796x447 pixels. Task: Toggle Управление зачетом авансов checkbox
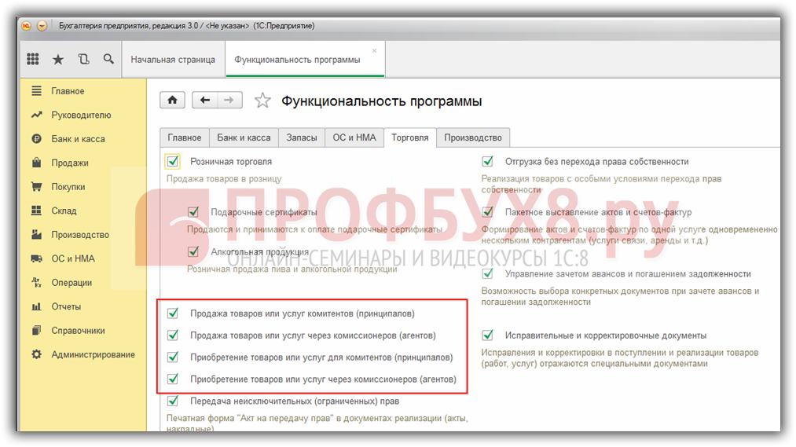click(488, 274)
